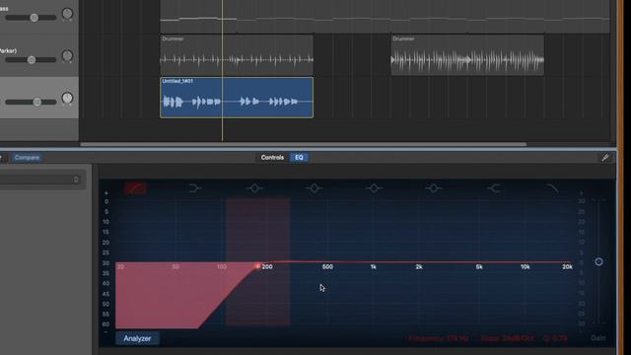The width and height of the screenshot is (631, 355).
Task: Click the red Frequency value readout
Action: (x=438, y=338)
